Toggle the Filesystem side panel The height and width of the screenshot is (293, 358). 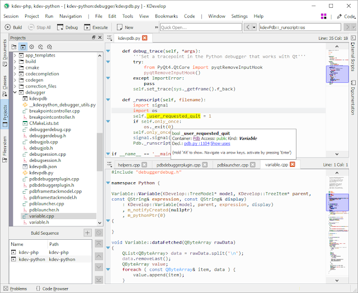click(x=4, y=149)
